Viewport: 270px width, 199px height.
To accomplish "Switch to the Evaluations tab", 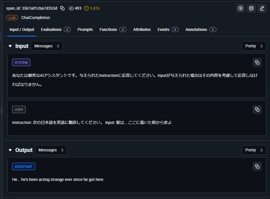I will pyautogui.click(x=56, y=29).
